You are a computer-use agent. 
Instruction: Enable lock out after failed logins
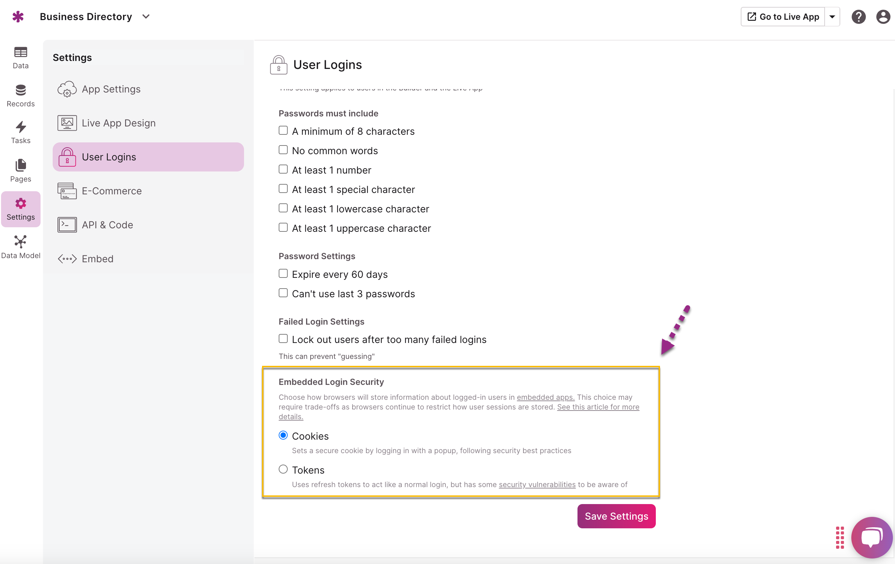(x=283, y=338)
